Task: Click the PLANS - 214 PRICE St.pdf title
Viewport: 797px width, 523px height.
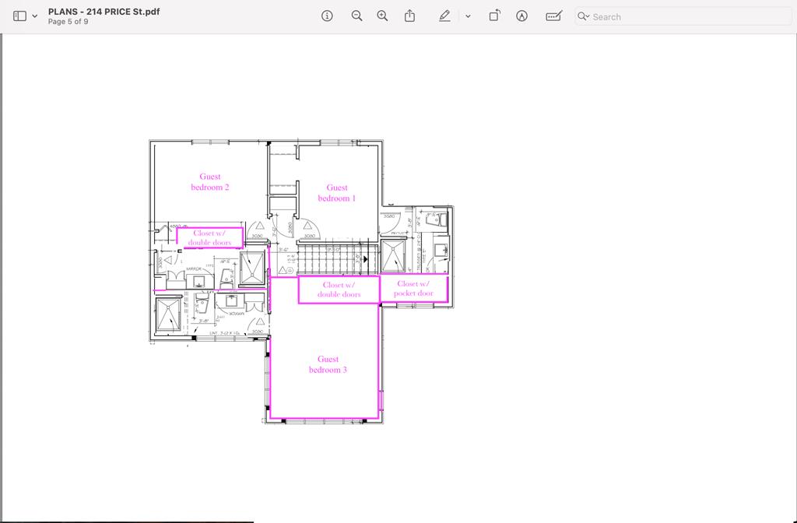Action: [104, 12]
